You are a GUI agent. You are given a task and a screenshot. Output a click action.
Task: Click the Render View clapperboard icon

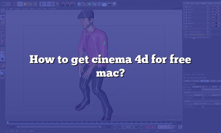pos(63,4)
